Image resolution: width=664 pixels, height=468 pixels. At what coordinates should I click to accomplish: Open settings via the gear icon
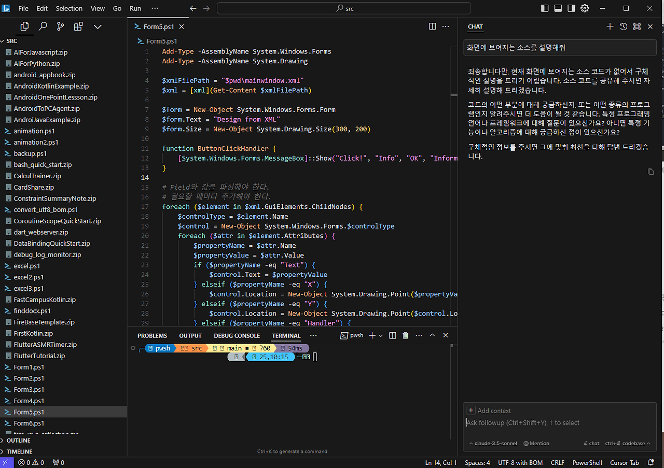point(585,8)
